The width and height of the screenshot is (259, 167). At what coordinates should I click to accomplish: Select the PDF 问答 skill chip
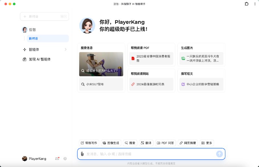pos(165,143)
